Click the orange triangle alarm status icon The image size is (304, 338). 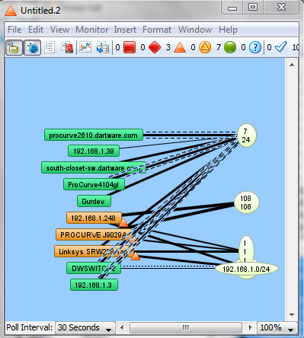coord(180,47)
